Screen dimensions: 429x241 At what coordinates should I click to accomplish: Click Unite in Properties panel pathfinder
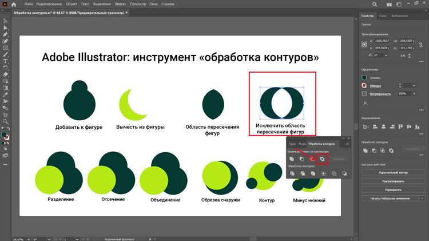366,151
